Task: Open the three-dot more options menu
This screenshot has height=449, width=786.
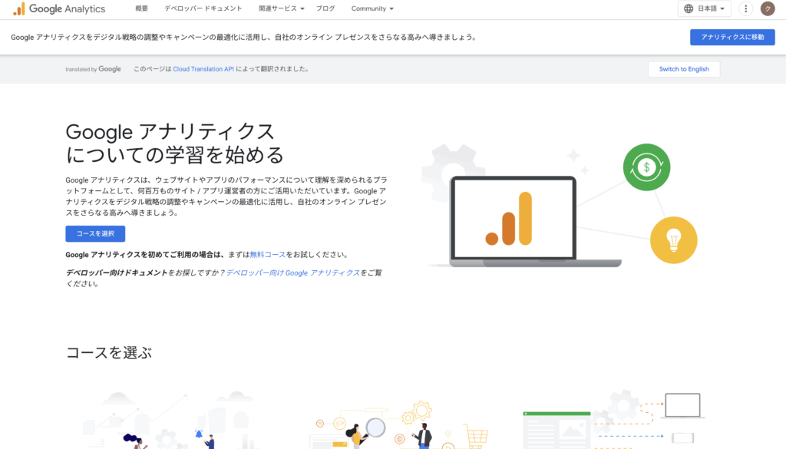Action: point(746,8)
